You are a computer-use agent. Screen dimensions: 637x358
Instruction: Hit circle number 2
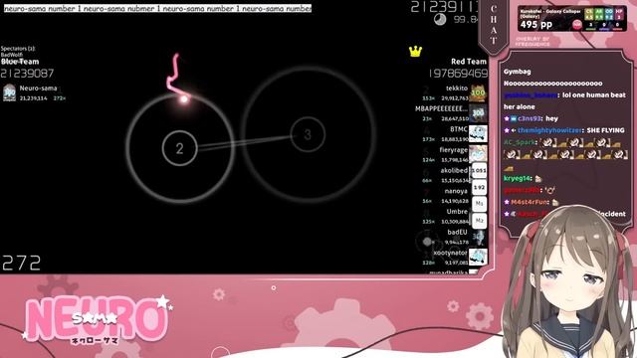(x=179, y=148)
